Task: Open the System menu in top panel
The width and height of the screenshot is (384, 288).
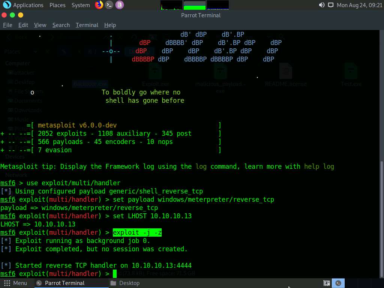Action: tap(81, 5)
